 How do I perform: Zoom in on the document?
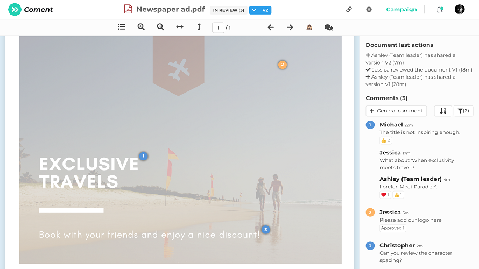141,27
